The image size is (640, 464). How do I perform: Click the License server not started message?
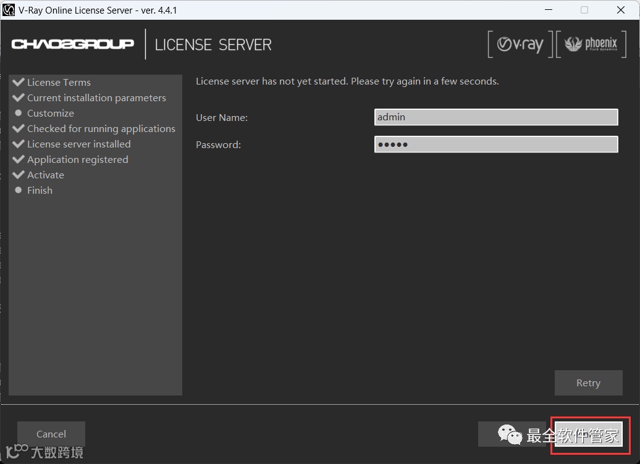pos(347,81)
